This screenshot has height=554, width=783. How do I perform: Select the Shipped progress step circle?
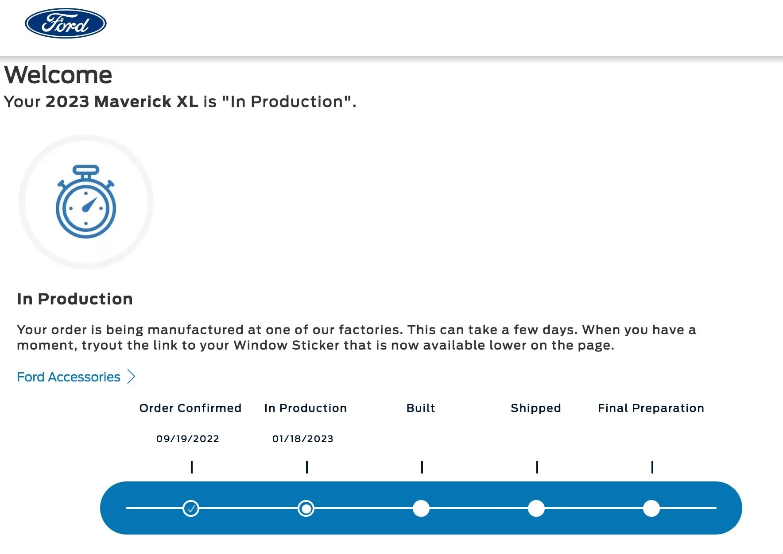pos(536,508)
